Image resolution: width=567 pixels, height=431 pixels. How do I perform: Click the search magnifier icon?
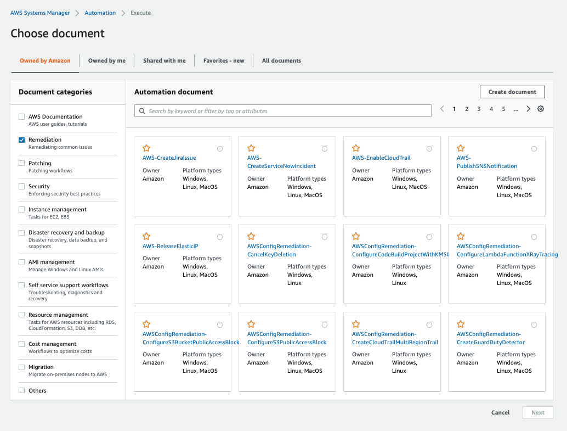(x=142, y=111)
